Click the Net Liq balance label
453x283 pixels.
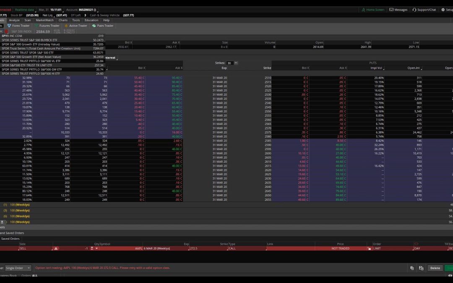[x=47, y=16]
